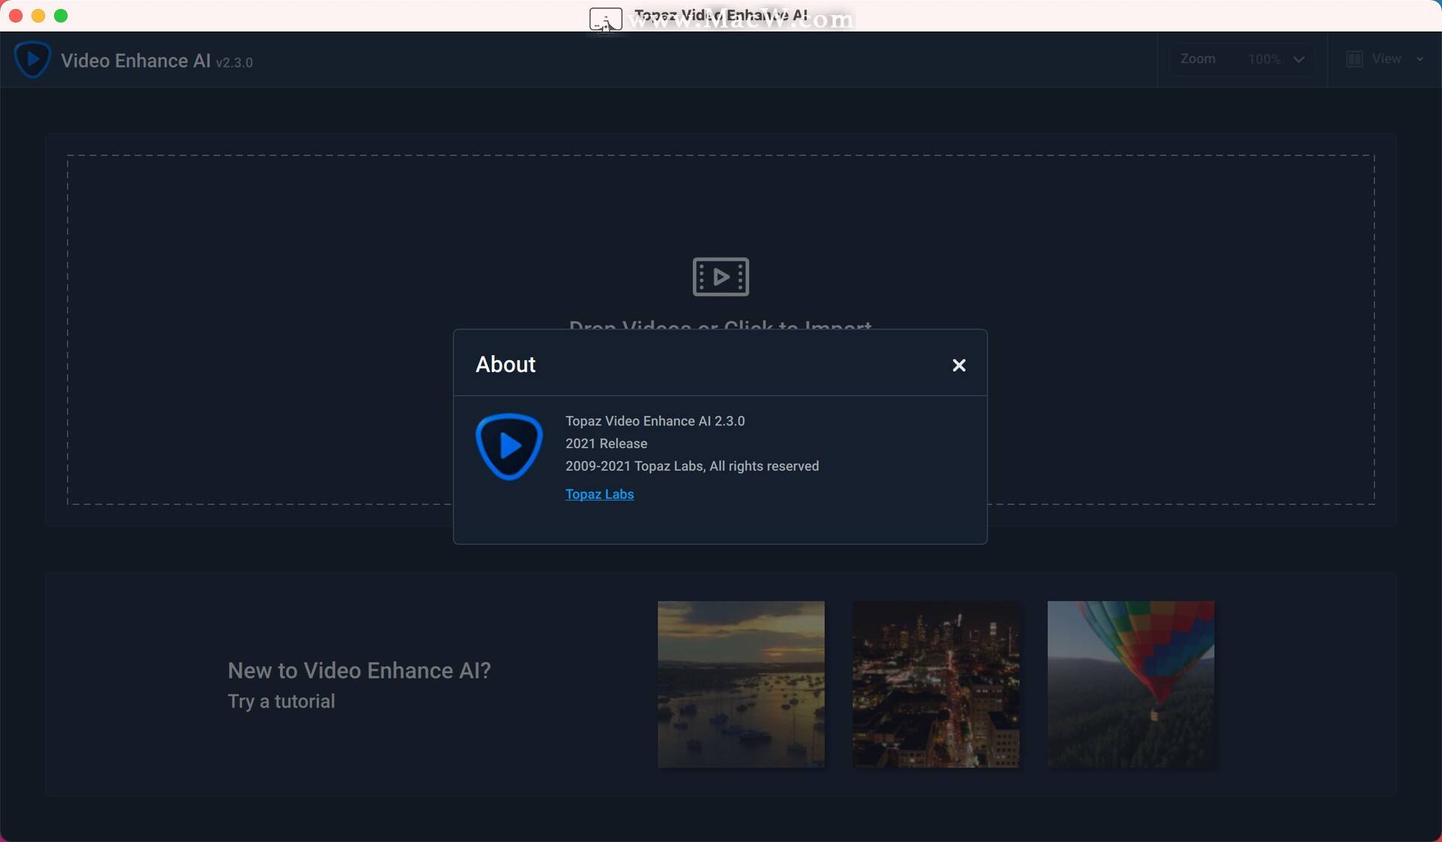
Task: Click the View menu arrow
Action: [x=1419, y=59]
